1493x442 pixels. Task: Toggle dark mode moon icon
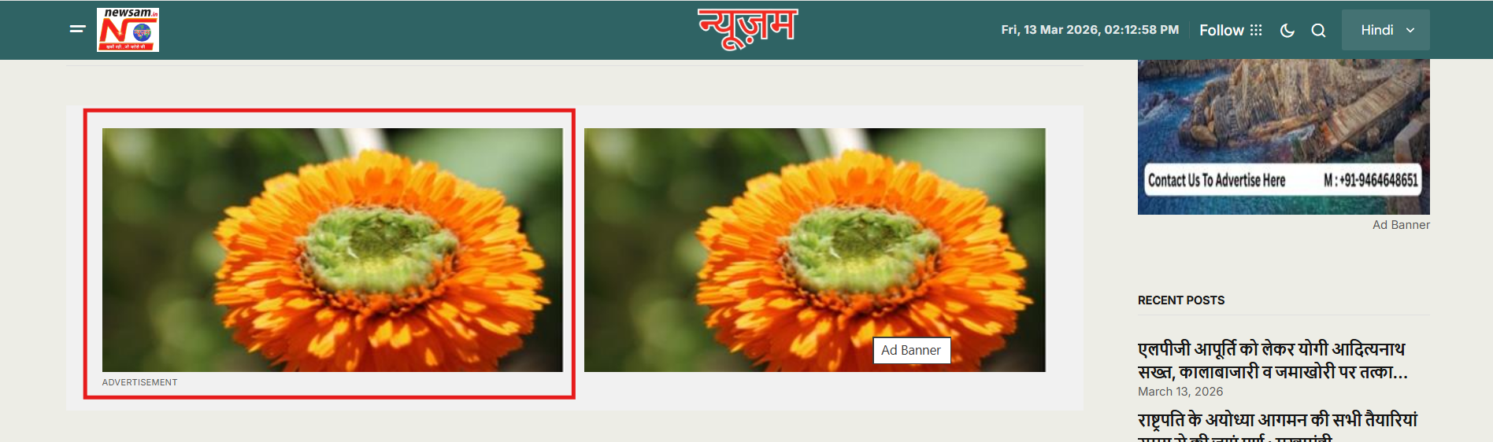[x=1287, y=31]
